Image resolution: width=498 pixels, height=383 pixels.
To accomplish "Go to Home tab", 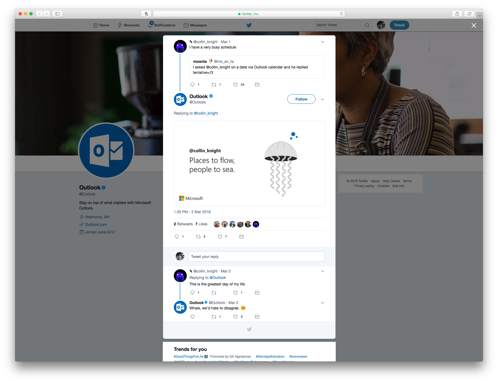I will point(101,25).
